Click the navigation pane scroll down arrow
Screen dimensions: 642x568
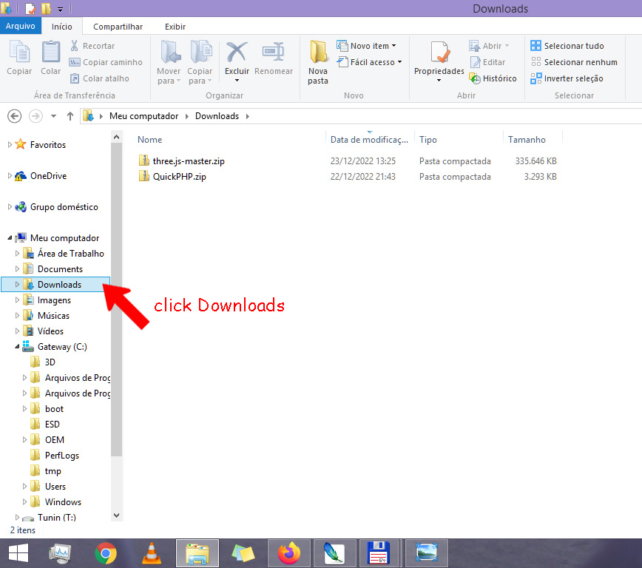(x=117, y=515)
